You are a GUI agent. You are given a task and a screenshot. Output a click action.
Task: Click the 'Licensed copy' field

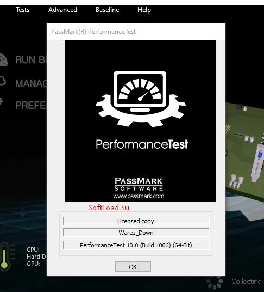[x=136, y=221]
